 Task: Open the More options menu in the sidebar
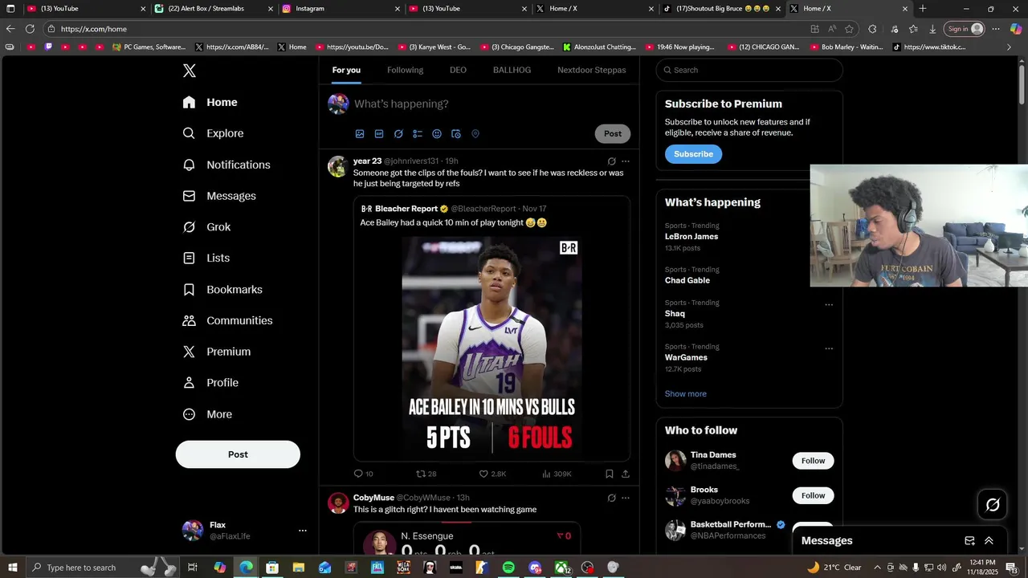(x=207, y=414)
